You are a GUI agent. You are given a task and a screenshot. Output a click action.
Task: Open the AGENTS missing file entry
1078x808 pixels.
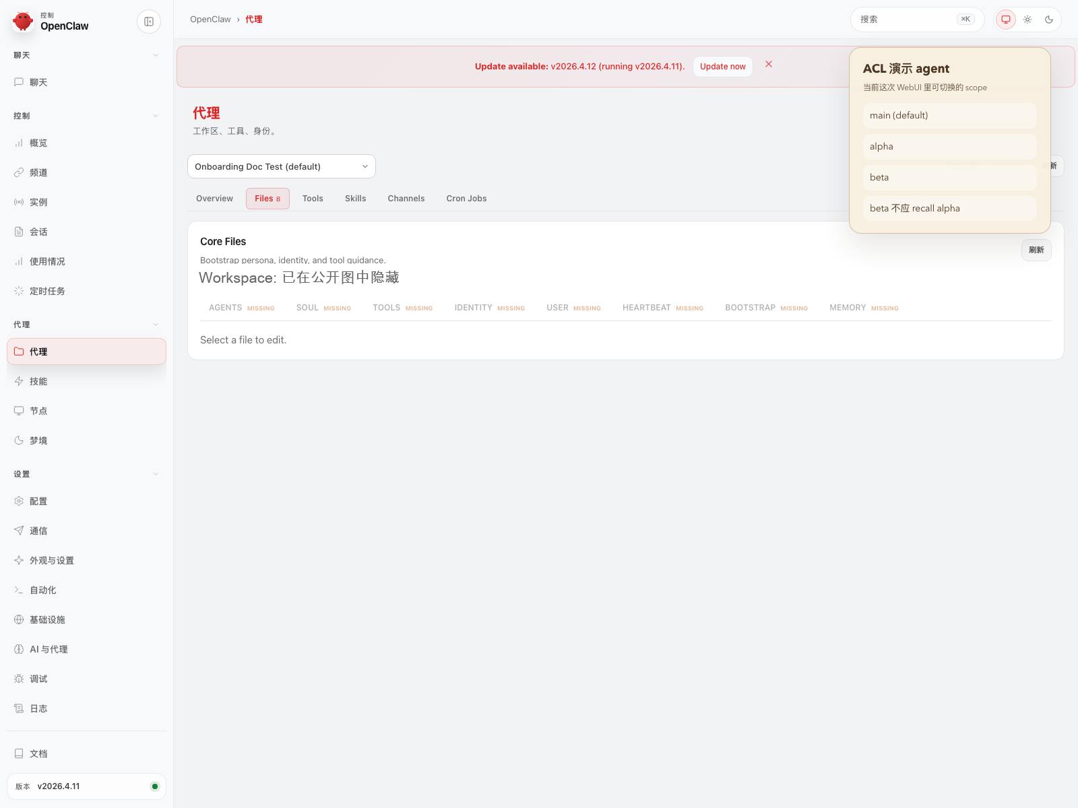pyautogui.click(x=242, y=308)
